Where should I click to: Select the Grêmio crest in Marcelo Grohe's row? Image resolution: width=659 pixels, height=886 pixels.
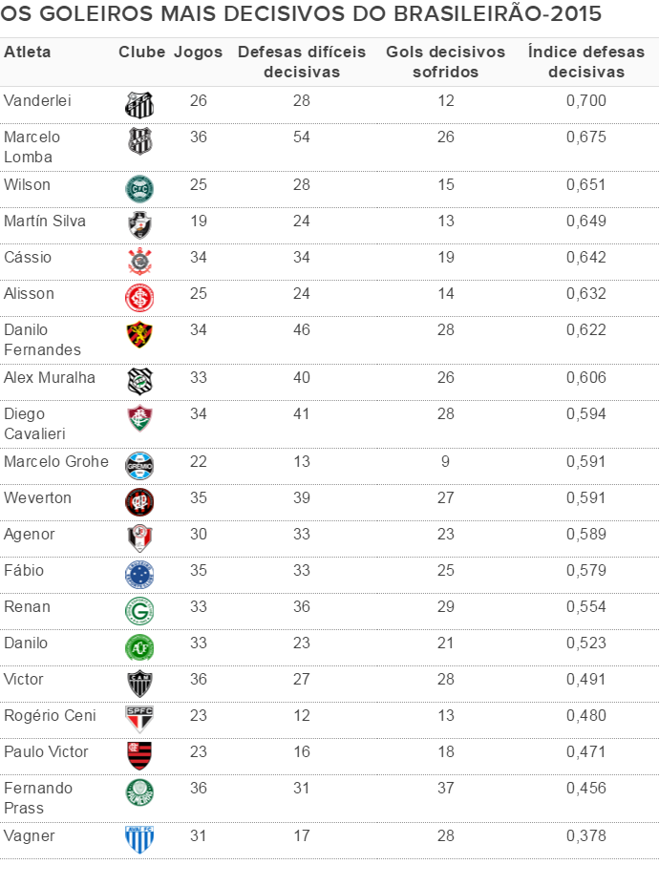click(x=139, y=466)
